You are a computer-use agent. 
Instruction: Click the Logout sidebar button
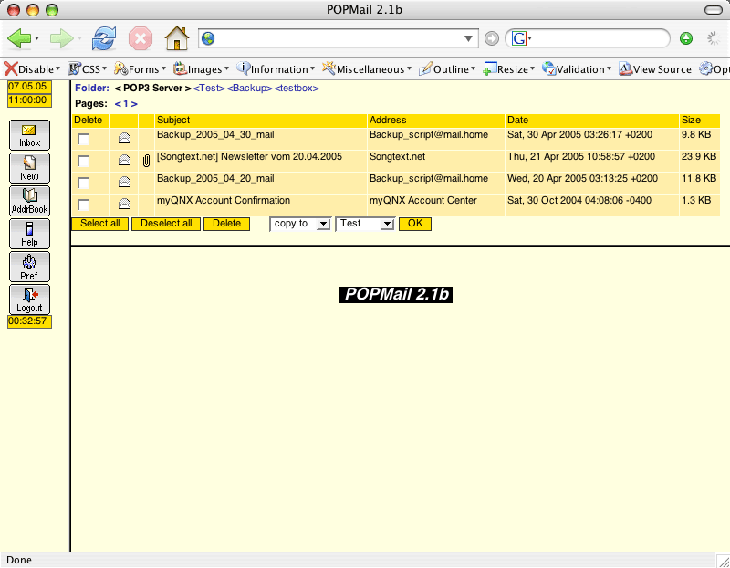[29, 300]
